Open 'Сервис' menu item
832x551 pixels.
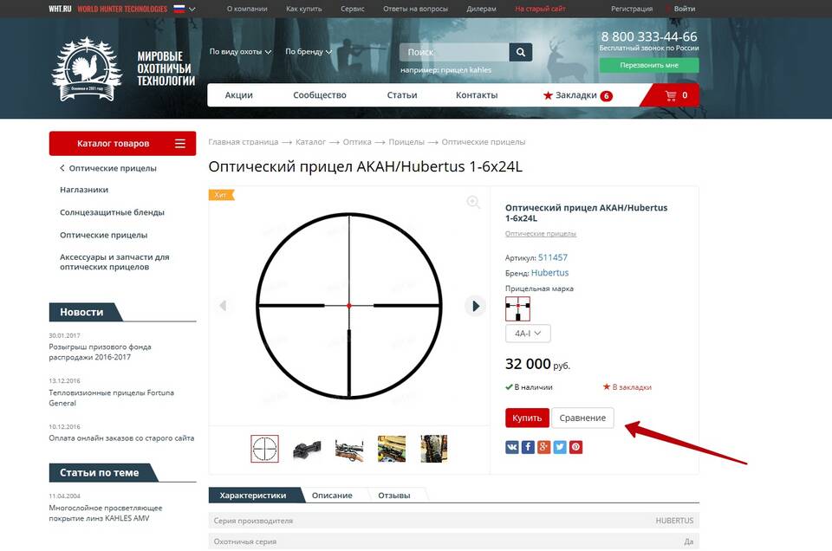point(353,9)
